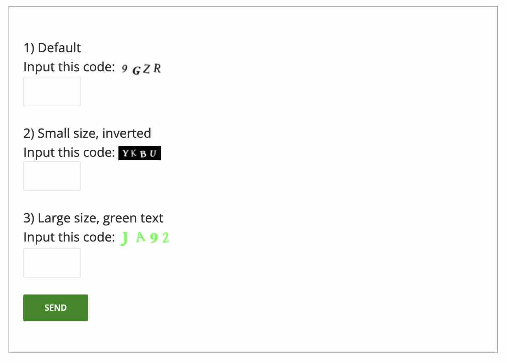Click the inverted YKBU captcha image
This screenshot has height=363, width=507.
tap(139, 153)
